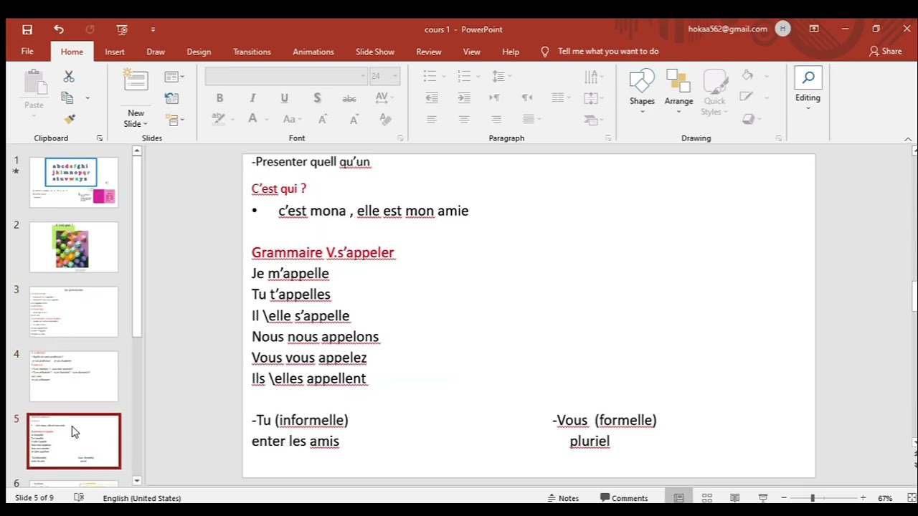Click the 67% zoom level

(885, 498)
